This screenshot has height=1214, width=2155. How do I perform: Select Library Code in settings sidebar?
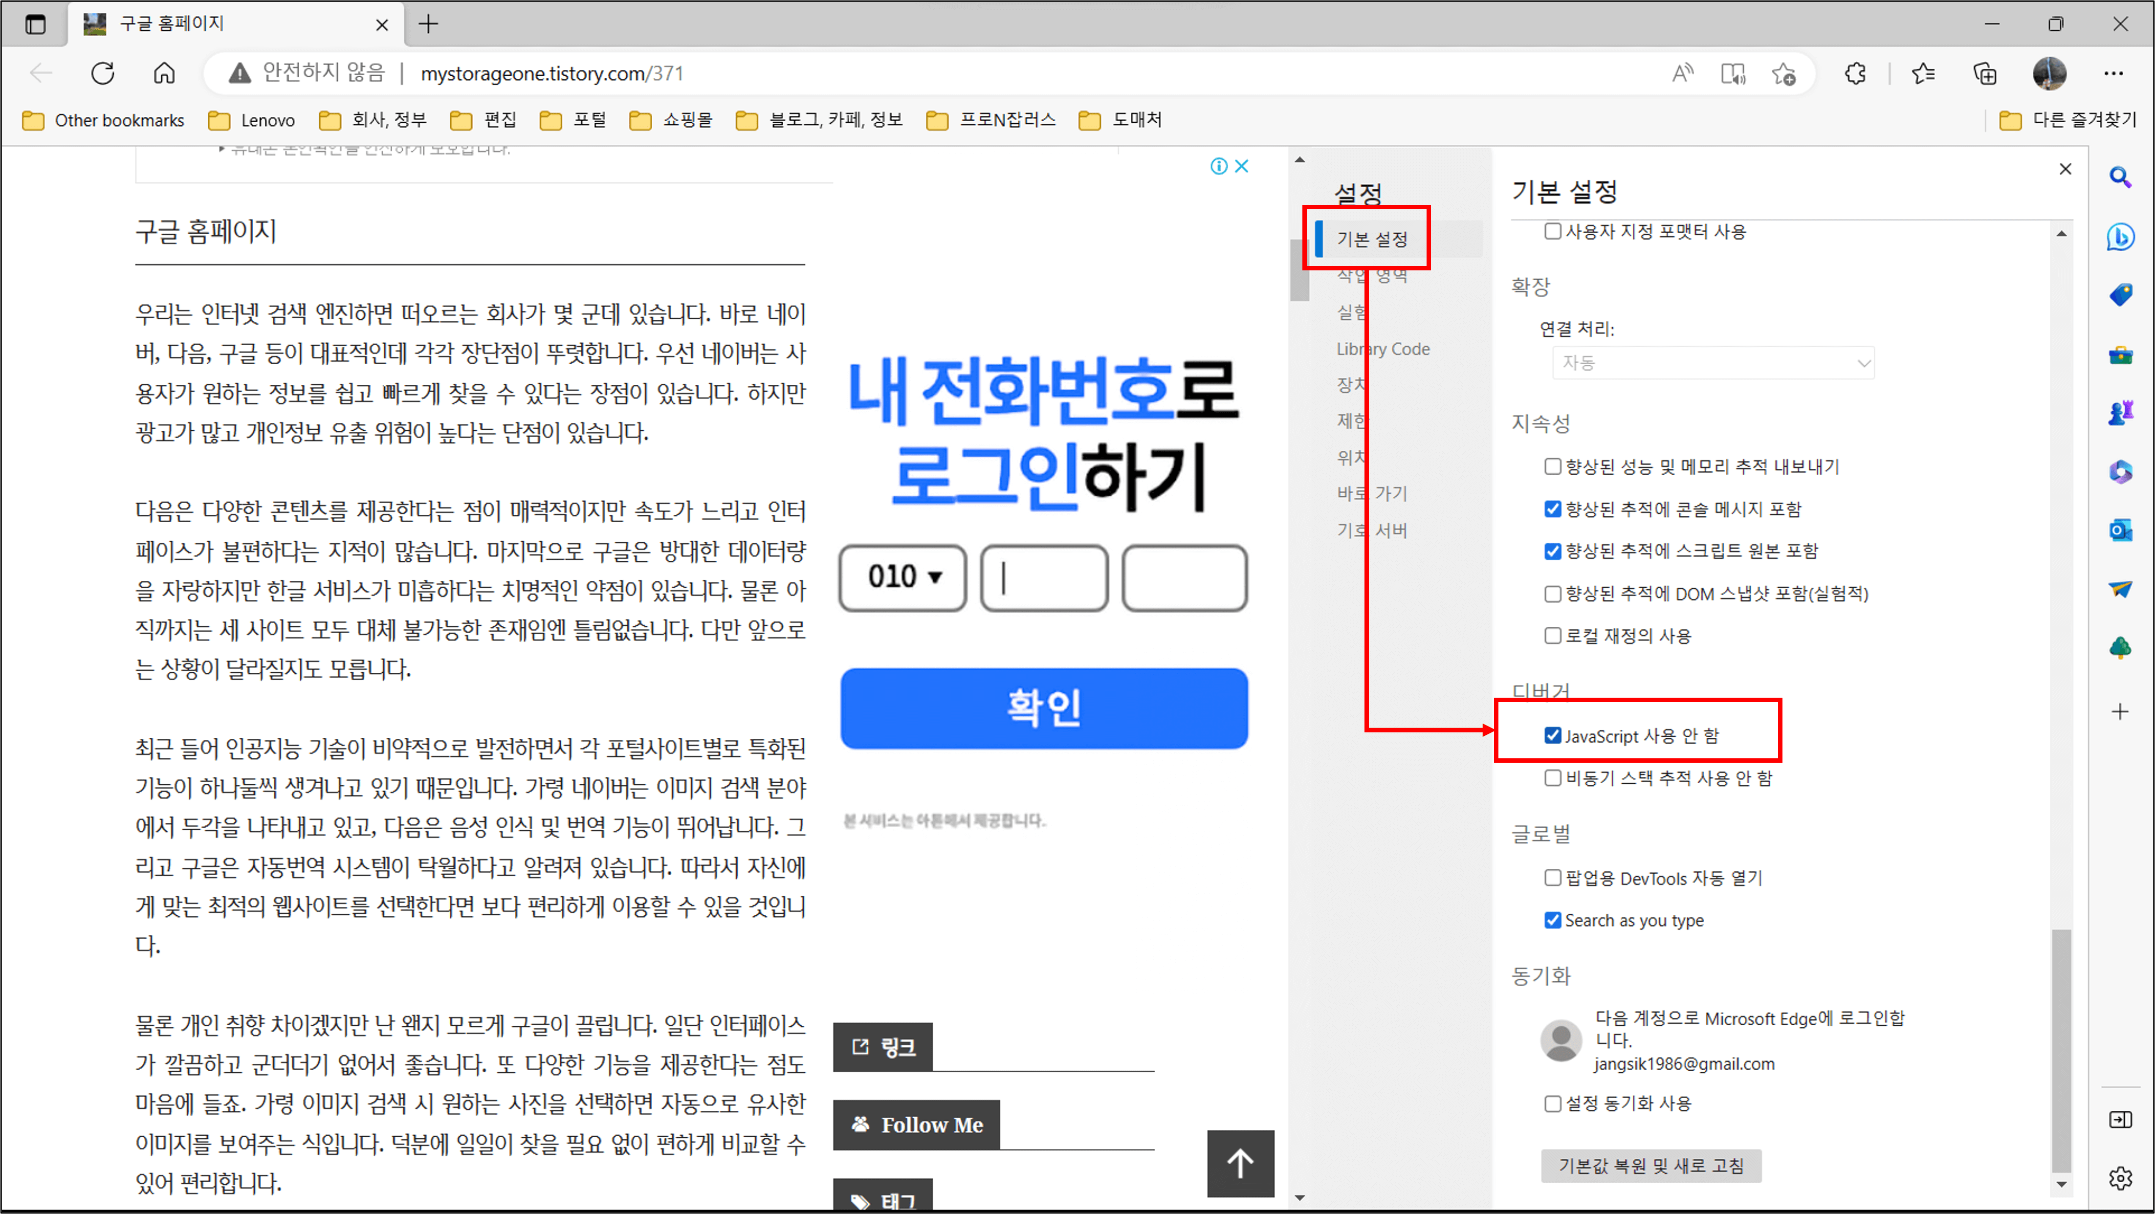1383,349
